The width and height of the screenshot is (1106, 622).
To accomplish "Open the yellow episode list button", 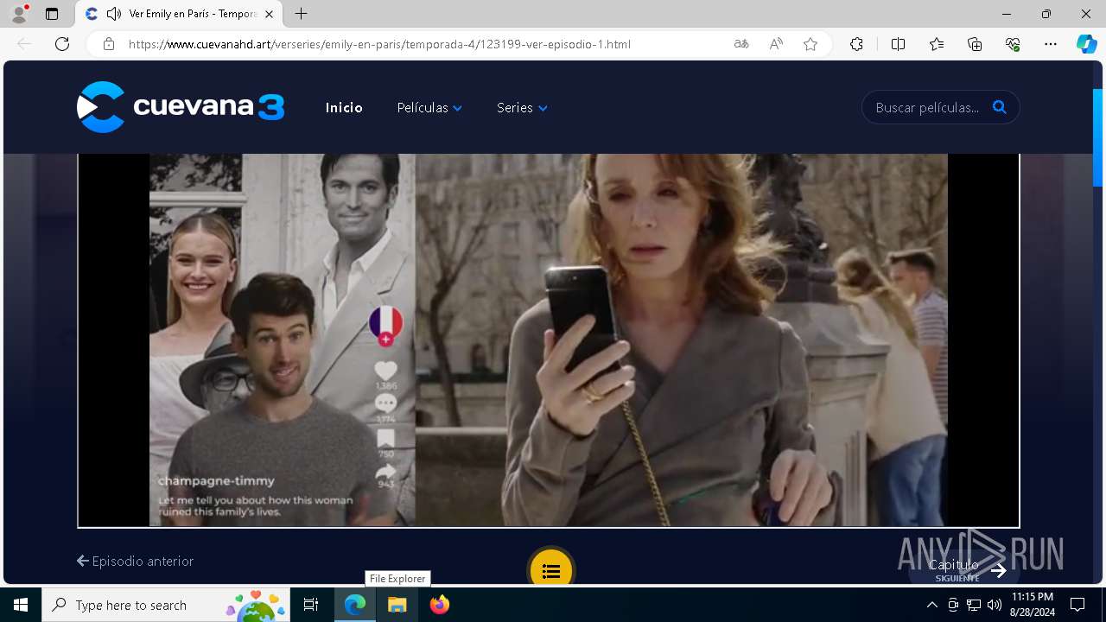I will pos(551,570).
